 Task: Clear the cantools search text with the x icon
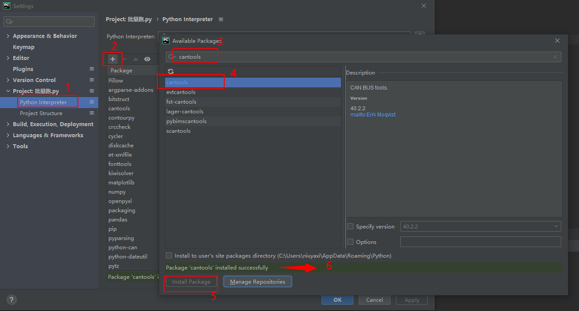(x=555, y=57)
